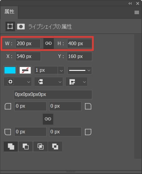Toggle the corner radius link button
This screenshot has width=142, height=174.
click(x=48, y=119)
